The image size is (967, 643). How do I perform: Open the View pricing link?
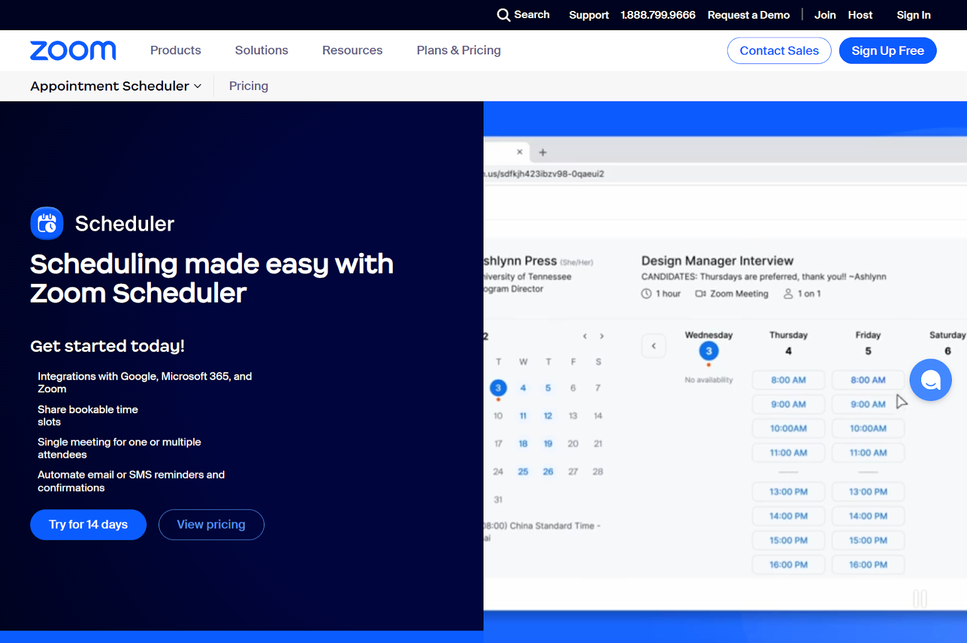(x=211, y=524)
